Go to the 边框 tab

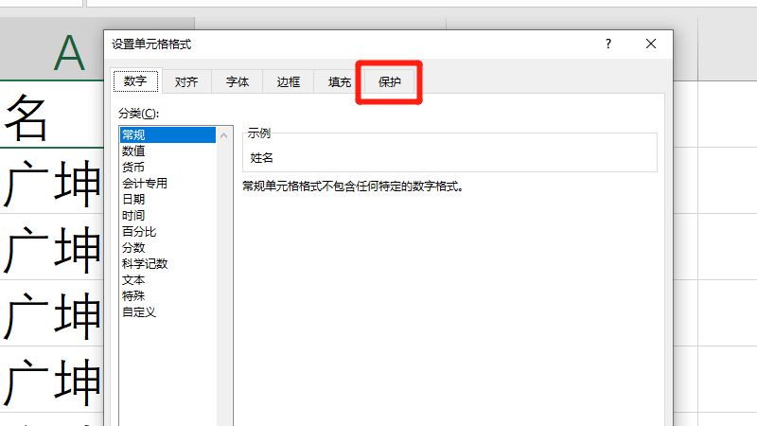point(289,82)
